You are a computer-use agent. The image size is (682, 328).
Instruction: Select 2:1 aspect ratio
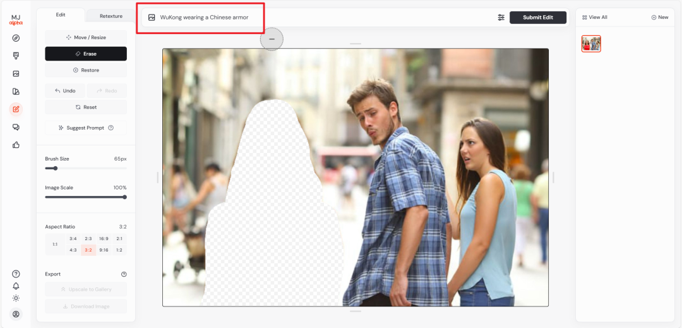pyautogui.click(x=119, y=239)
